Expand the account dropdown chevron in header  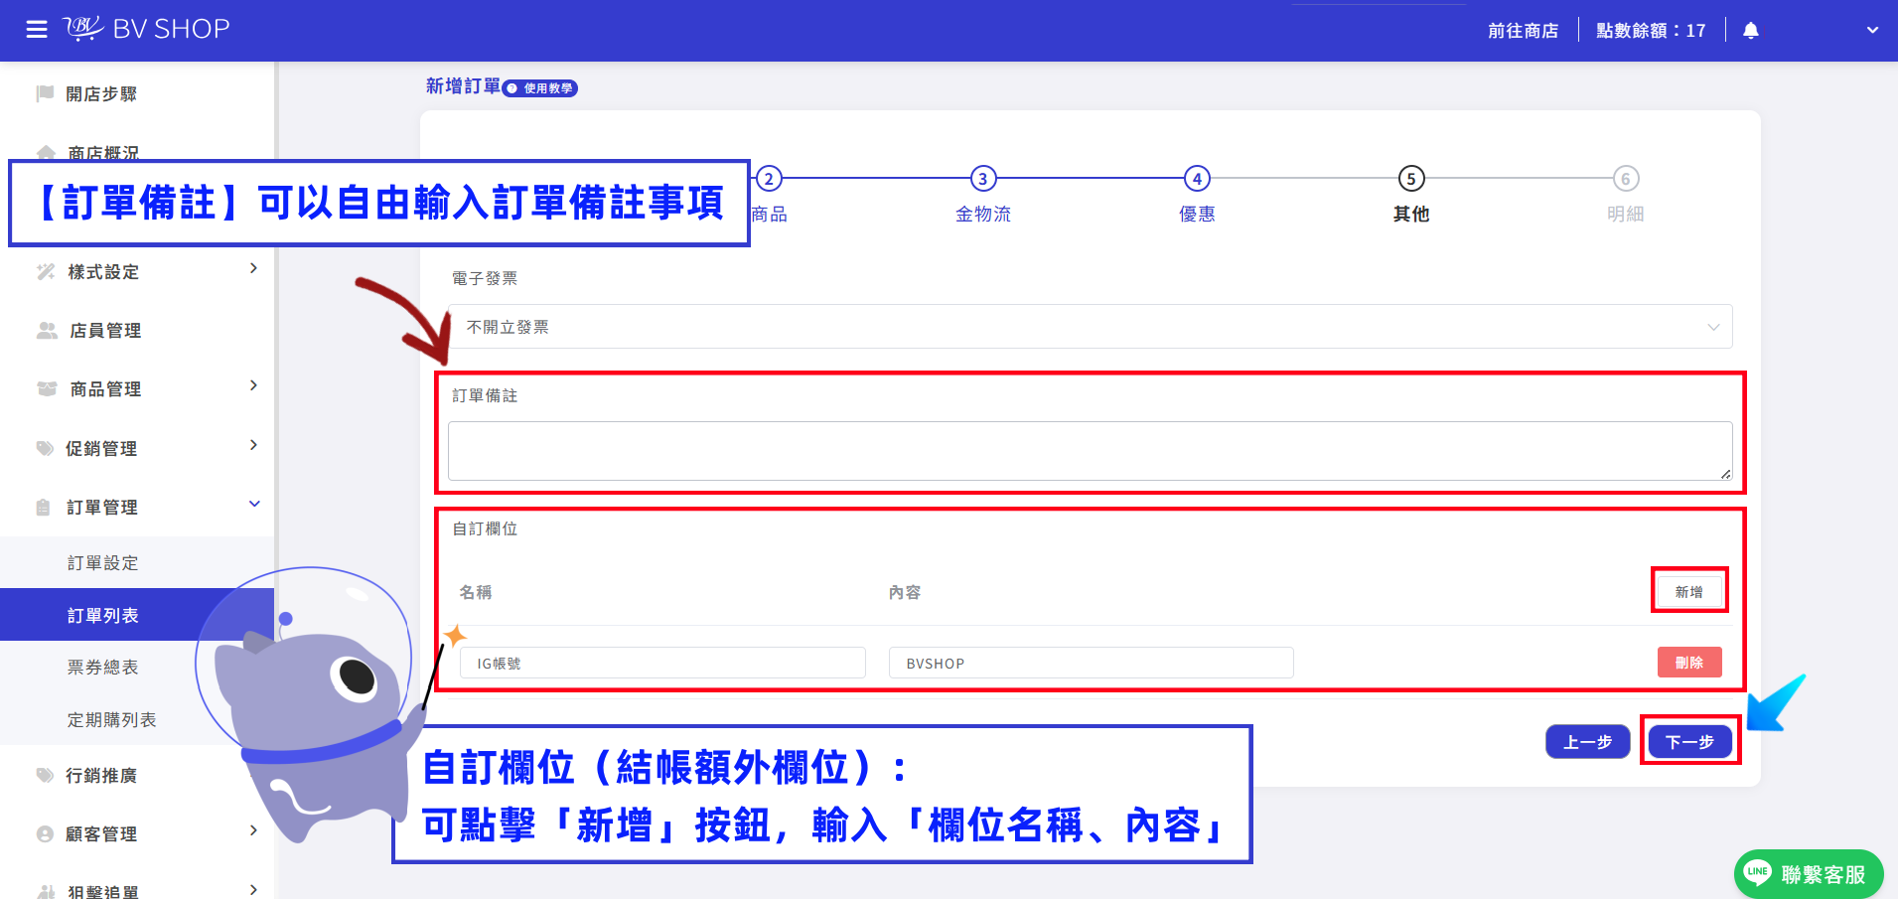click(x=1872, y=31)
